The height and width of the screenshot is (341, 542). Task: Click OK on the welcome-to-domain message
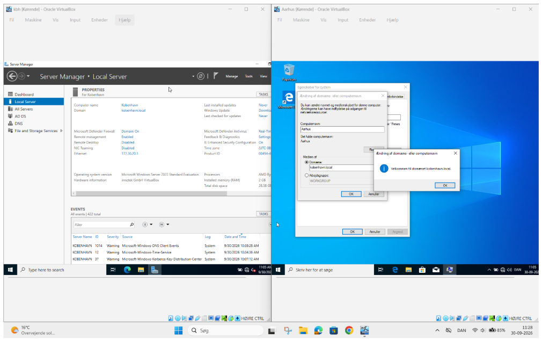[445, 185]
